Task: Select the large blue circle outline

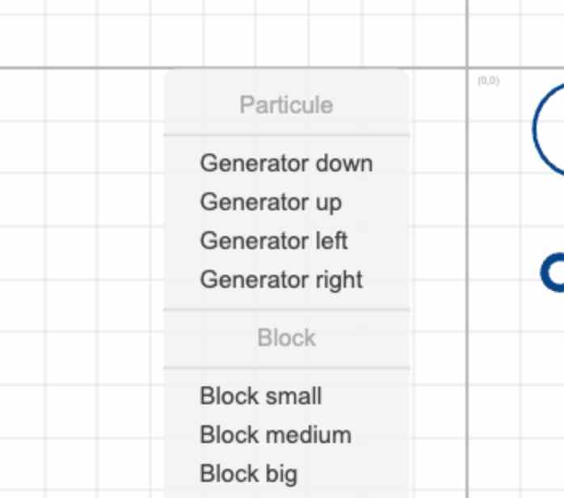Action: [536, 129]
